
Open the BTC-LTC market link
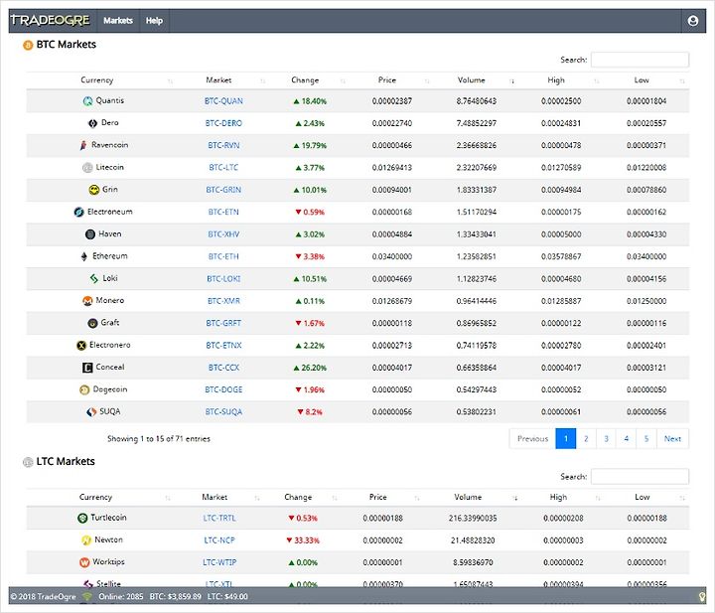click(223, 168)
